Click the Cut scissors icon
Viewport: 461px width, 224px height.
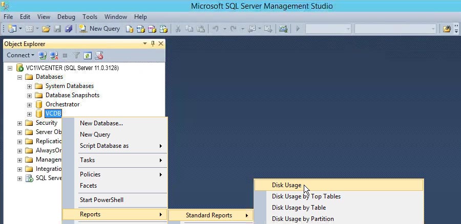pos(178,29)
